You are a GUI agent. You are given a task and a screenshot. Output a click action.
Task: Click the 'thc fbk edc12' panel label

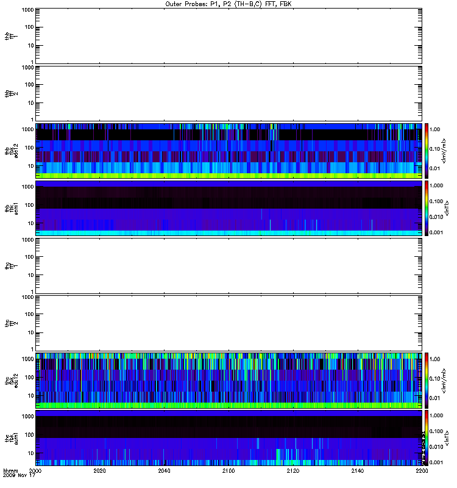coord(11,381)
